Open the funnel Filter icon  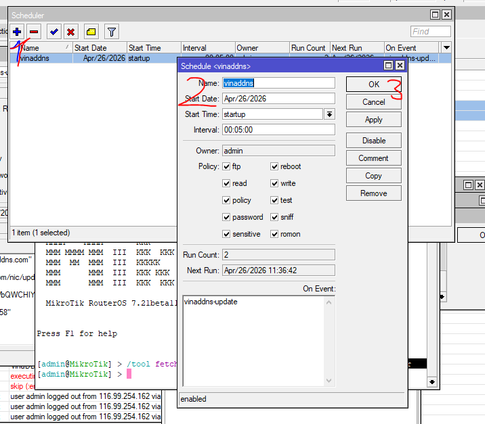[x=112, y=32]
